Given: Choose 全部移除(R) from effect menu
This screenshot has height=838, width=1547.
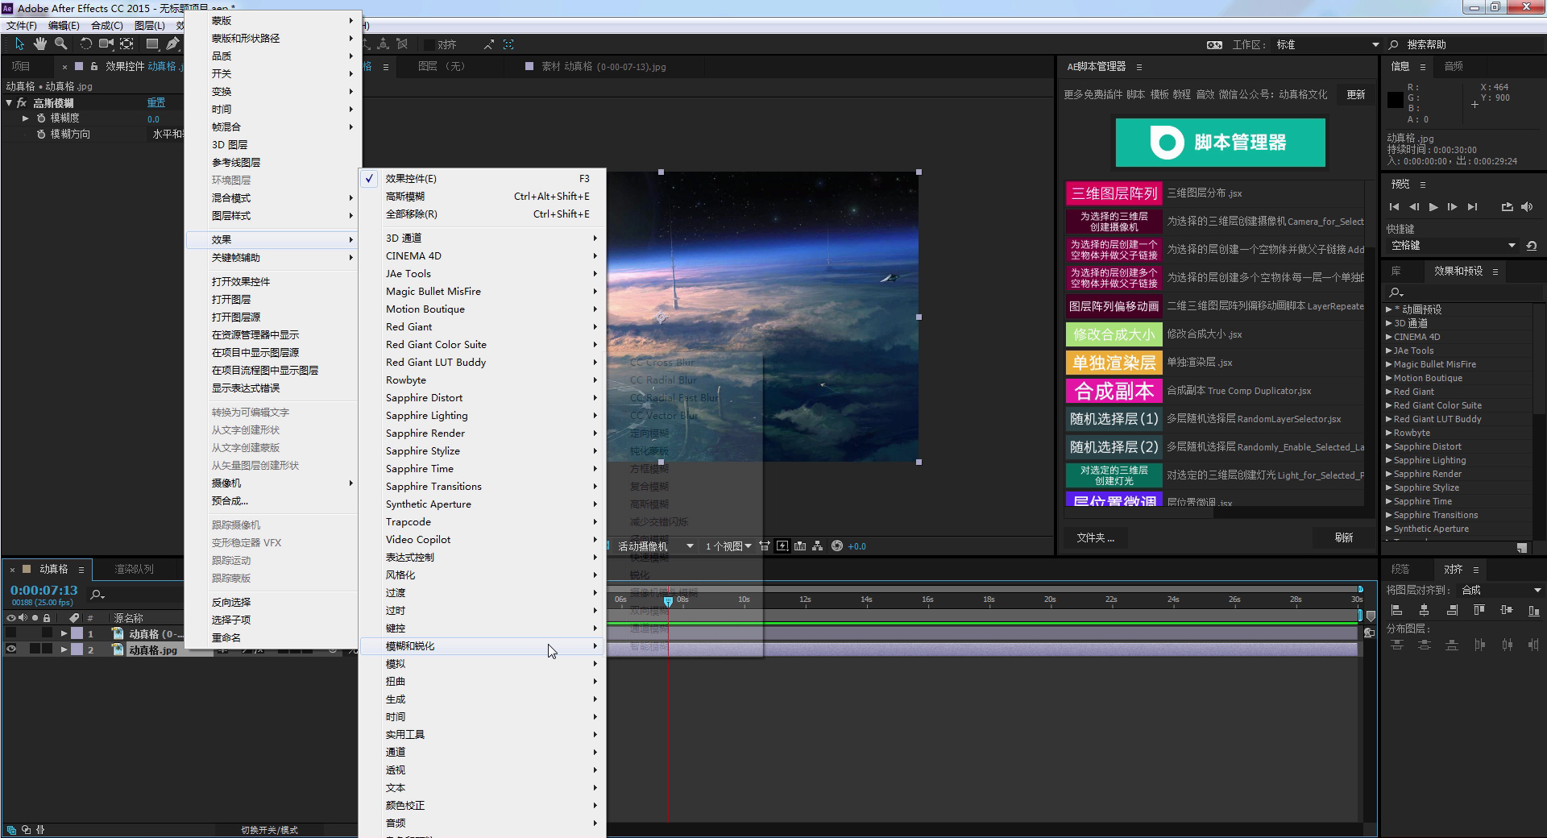Looking at the screenshot, I should [x=483, y=214].
